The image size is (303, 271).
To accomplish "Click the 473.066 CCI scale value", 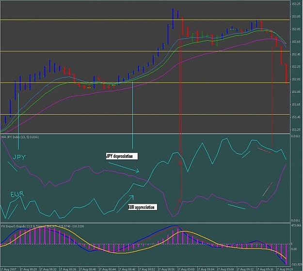I will click(296, 226).
